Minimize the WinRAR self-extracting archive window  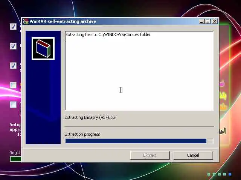201,21
